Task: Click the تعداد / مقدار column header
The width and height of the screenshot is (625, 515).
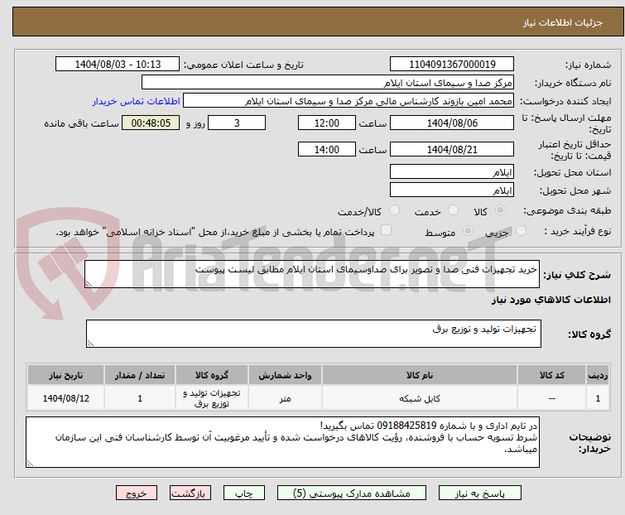Action: (x=140, y=375)
